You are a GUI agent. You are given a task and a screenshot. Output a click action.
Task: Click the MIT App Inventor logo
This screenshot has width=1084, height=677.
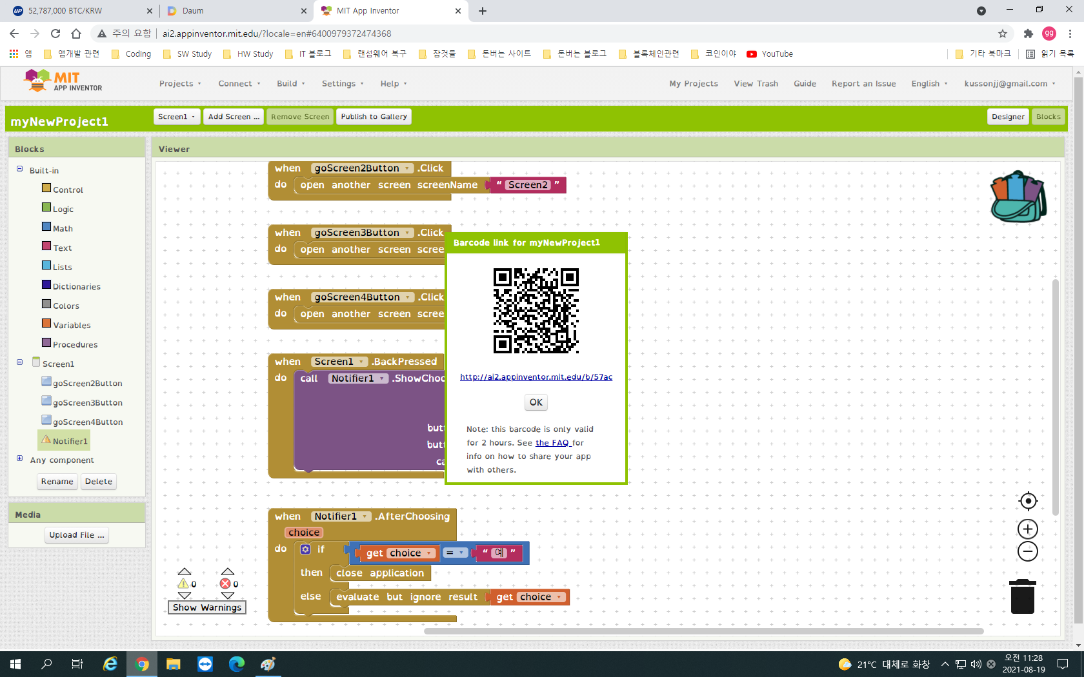[63, 82]
